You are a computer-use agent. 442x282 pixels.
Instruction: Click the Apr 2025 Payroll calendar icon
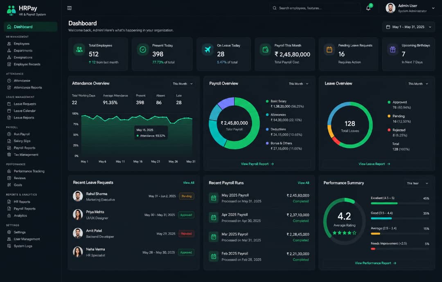click(x=214, y=217)
